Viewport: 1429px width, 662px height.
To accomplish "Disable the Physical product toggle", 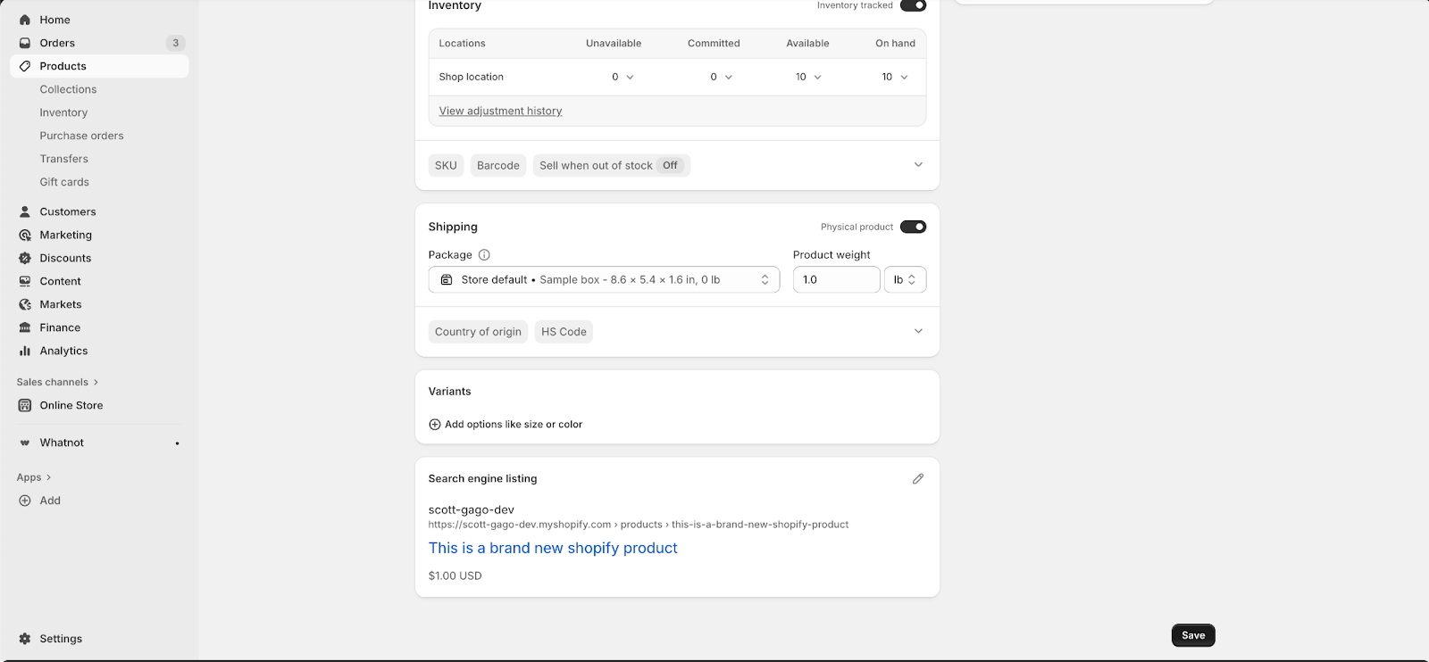I will coord(913,227).
